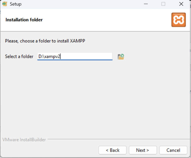This screenshot has height=158, width=191.
Task: Click the Setup window icon in title bar
Action: pyautogui.click(x=5, y=4)
